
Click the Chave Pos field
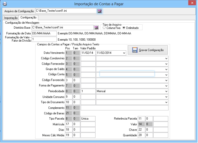click(x=141, y=130)
